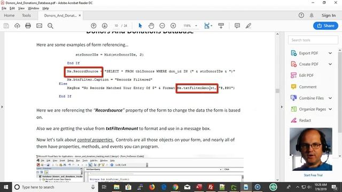Switch to the Home tab

pyautogui.click(x=9, y=15)
